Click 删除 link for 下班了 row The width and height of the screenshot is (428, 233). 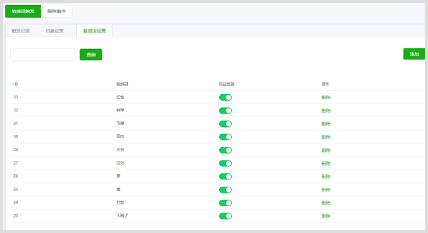point(326,216)
